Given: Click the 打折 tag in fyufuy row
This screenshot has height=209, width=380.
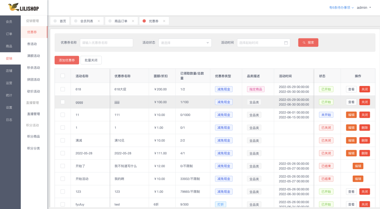Looking at the screenshot, I should 221,204.
